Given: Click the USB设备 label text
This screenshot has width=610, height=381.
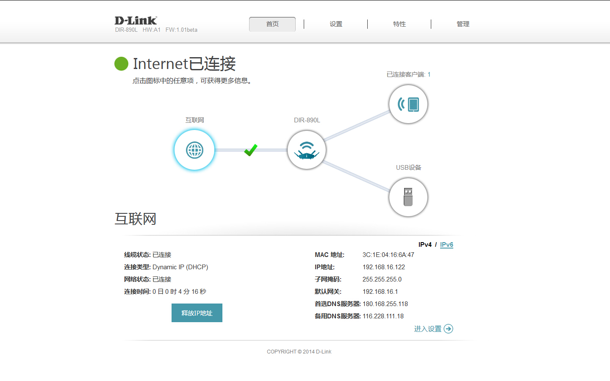Looking at the screenshot, I should (x=408, y=168).
